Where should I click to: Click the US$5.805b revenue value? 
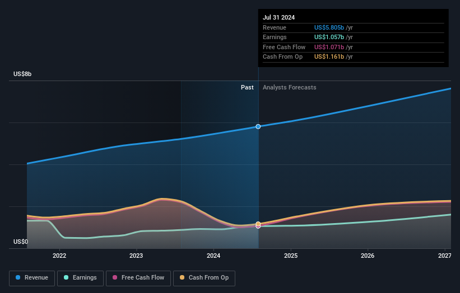click(329, 27)
